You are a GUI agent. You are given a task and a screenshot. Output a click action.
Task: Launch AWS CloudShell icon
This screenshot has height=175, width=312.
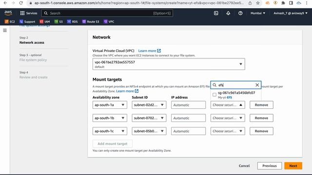point(216,13)
